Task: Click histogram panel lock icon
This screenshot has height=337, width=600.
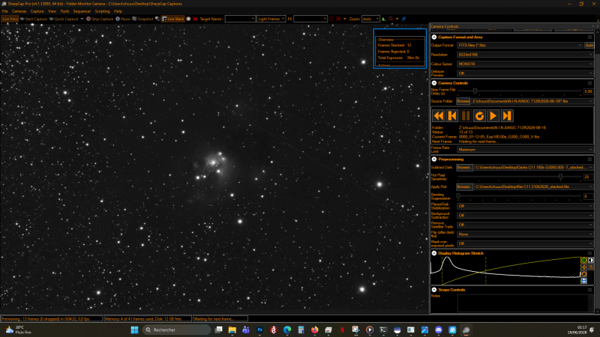Action: [x=591, y=267]
